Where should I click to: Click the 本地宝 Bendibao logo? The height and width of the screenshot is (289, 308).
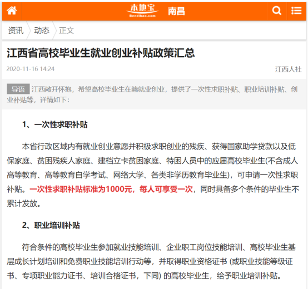coord(142,11)
